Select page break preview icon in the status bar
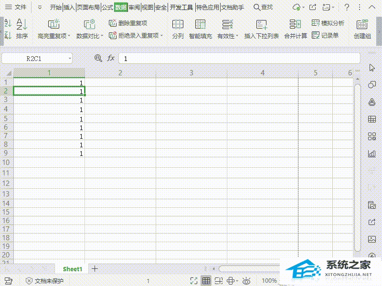Viewport: 382px width, 286px height. 219,281
